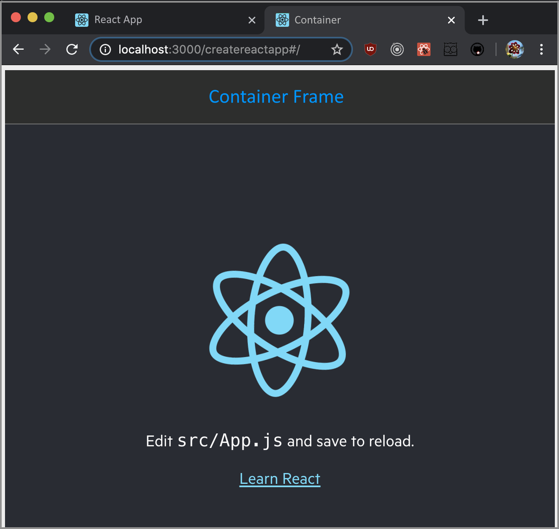Image resolution: width=559 pixels, height=529 pixels.
Task: Select the Container tab
Action: click(365, 20)
